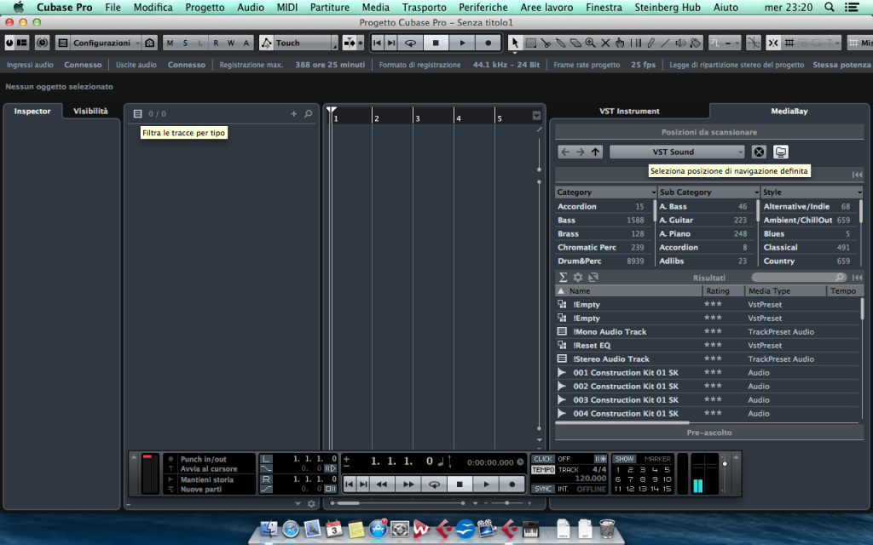Open the track search magnifier

tap(309, 113)
